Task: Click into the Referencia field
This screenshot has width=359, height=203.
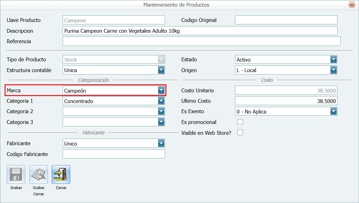Action: pos(201,41)
